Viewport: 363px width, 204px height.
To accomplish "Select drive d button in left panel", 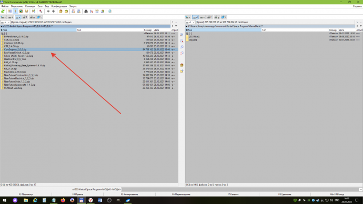I will coord(11,17).
